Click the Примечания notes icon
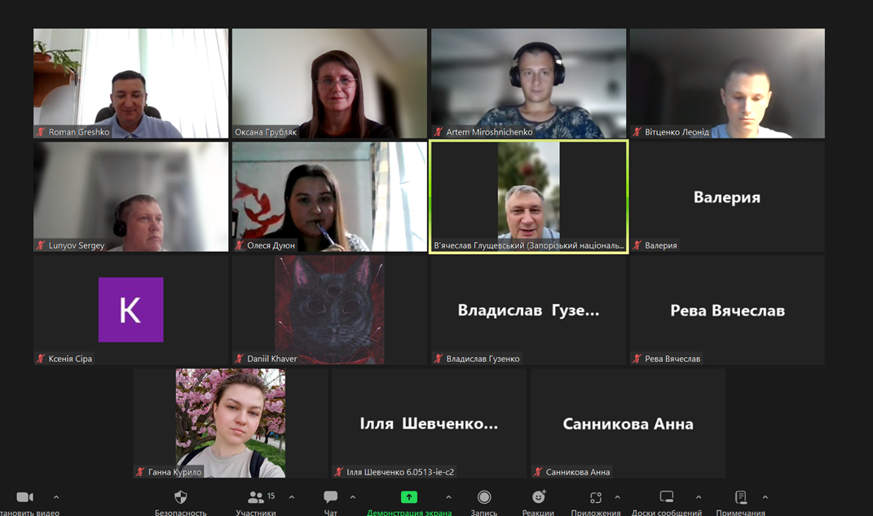This screenshot has width=873, height=516. (740, 497)
